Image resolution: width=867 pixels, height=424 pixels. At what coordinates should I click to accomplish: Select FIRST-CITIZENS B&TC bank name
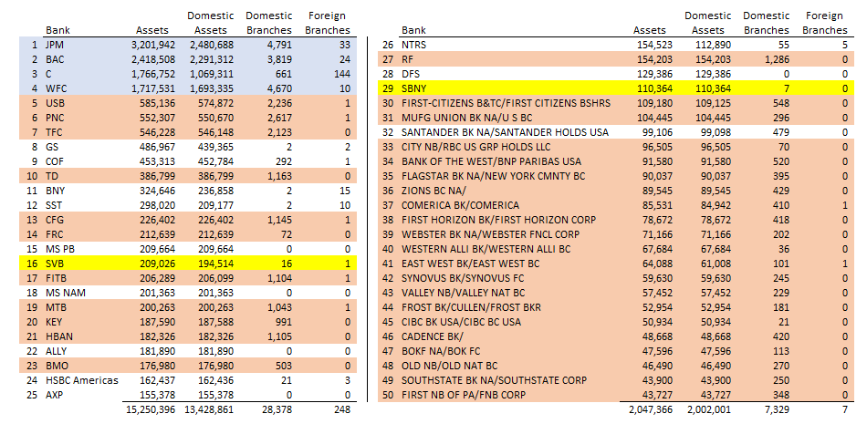click(507, 103)
